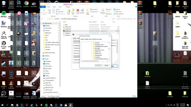Click Invert selection in the ribbon
This screenshot has height=107, width=191.
118,14
